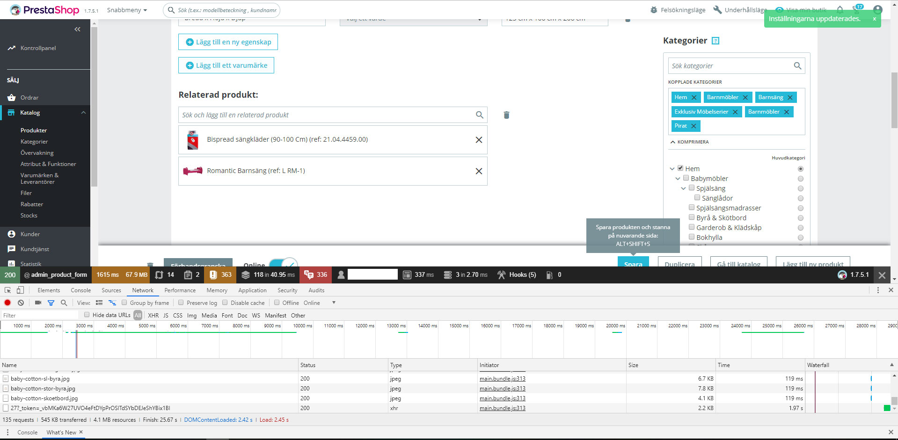The height and width of the screenshot is (440, 898).
Task: Click the Felsökningsläge link
Action: coord(683,10)
